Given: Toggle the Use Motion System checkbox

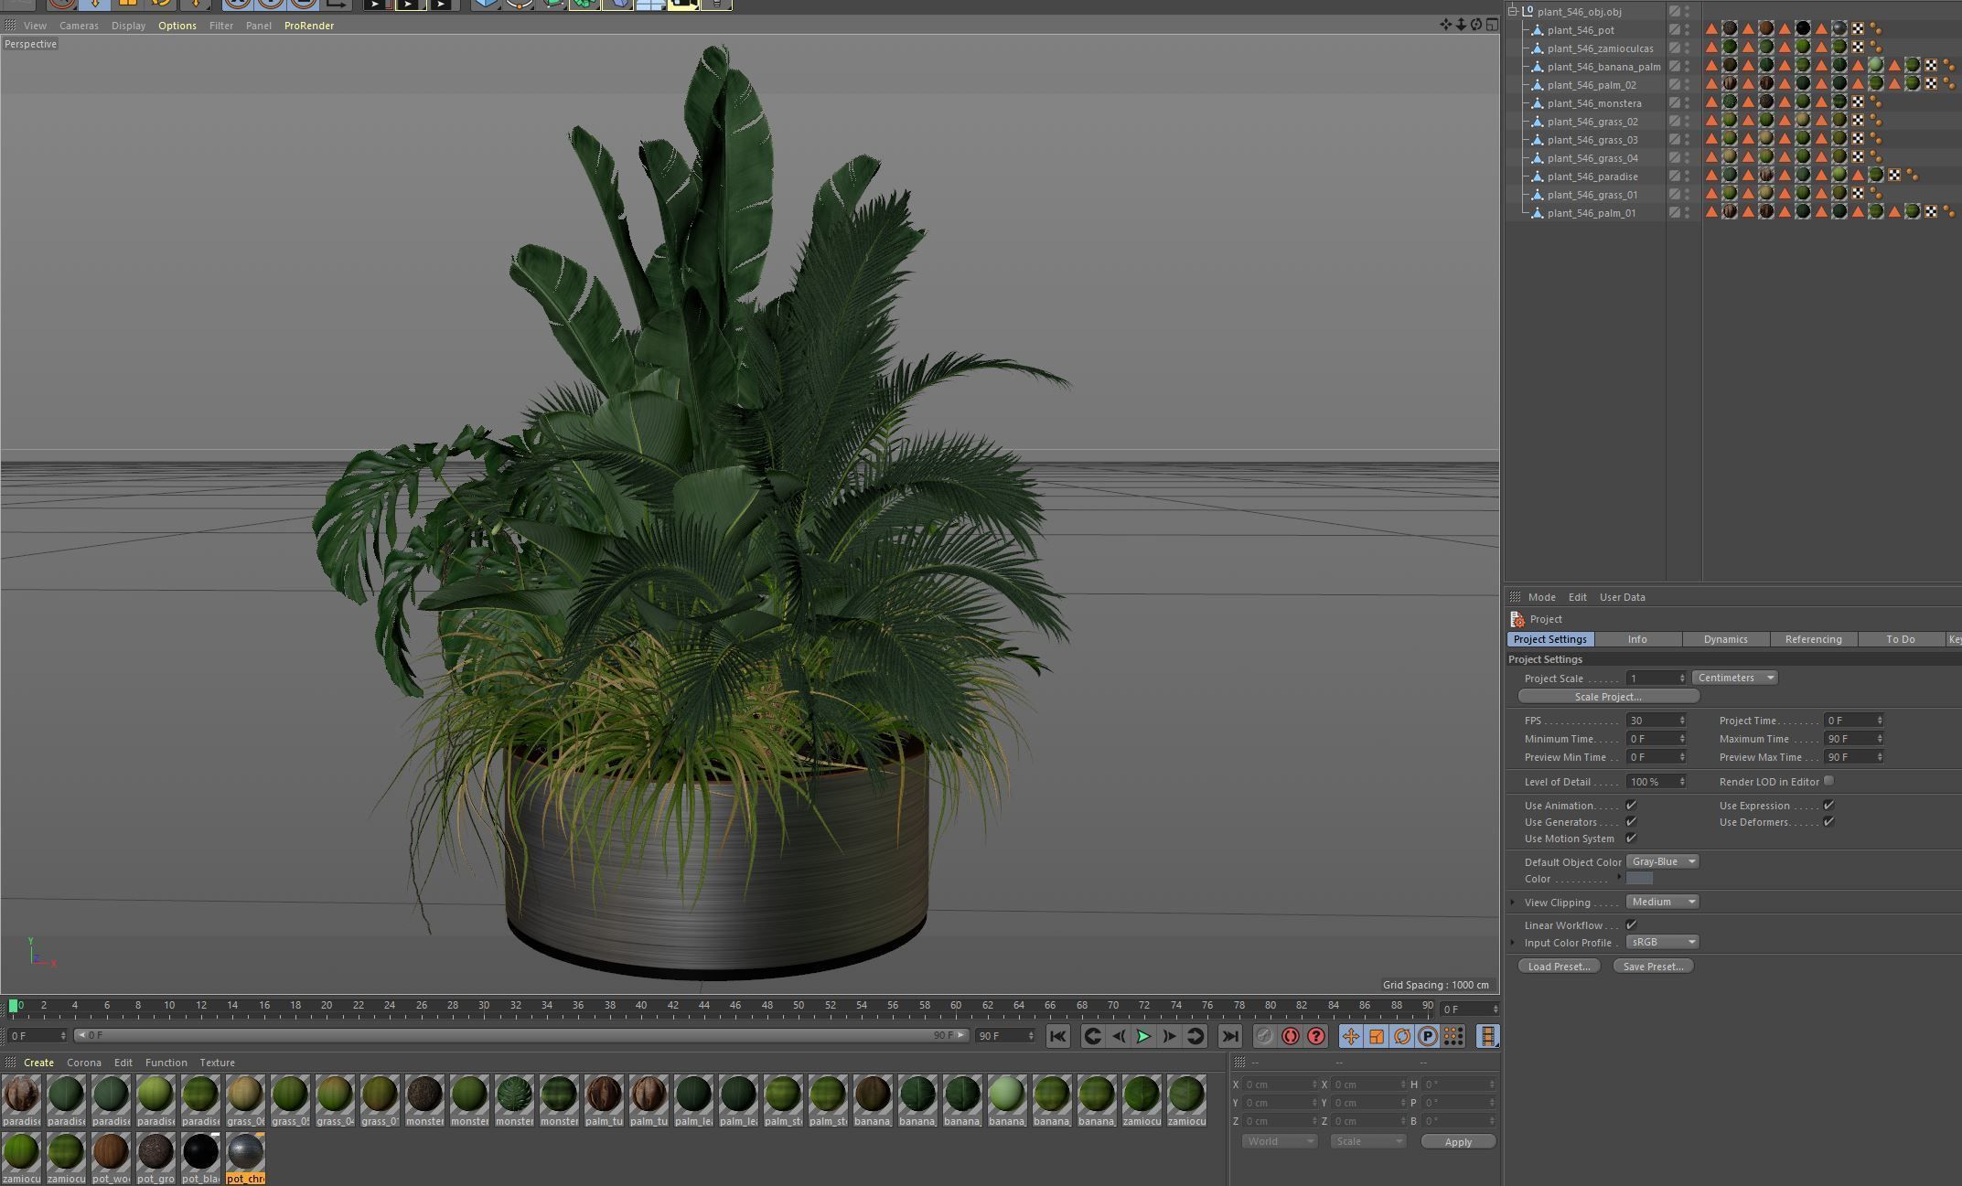Looking at the screenshot, I should tap(1631, 838).
